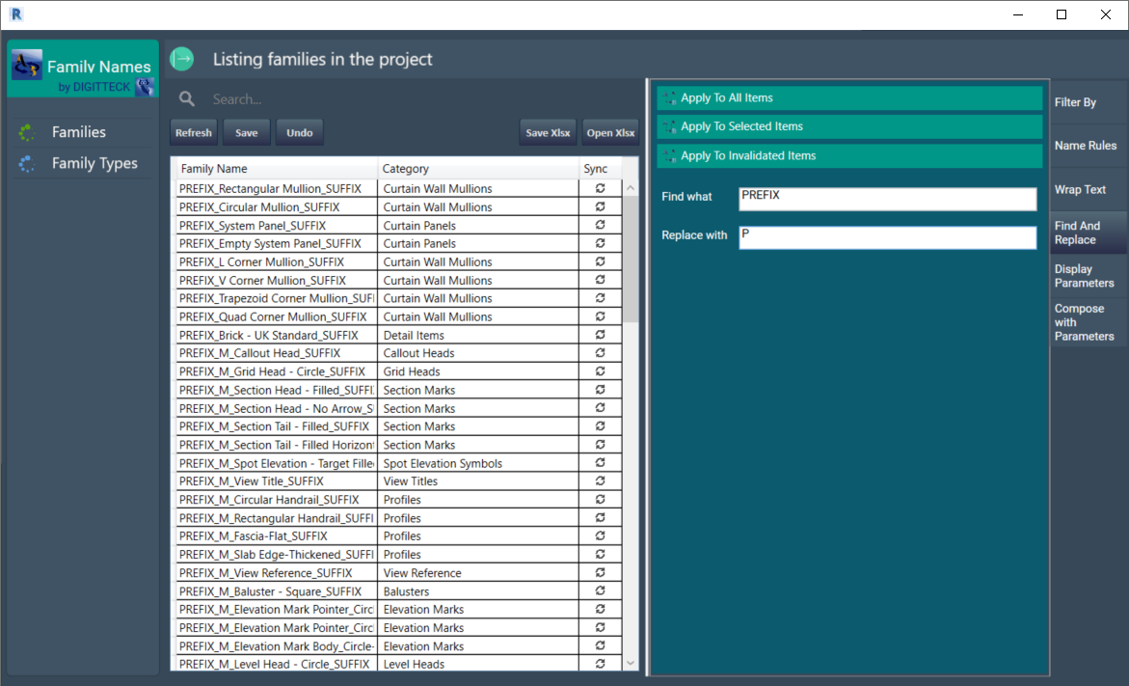This screenshot has width=1129, height=686.
Task: Click sync icon for PREFIX_Brick - UK Standard_SUFFIX
Action: (x=600, y=335)
